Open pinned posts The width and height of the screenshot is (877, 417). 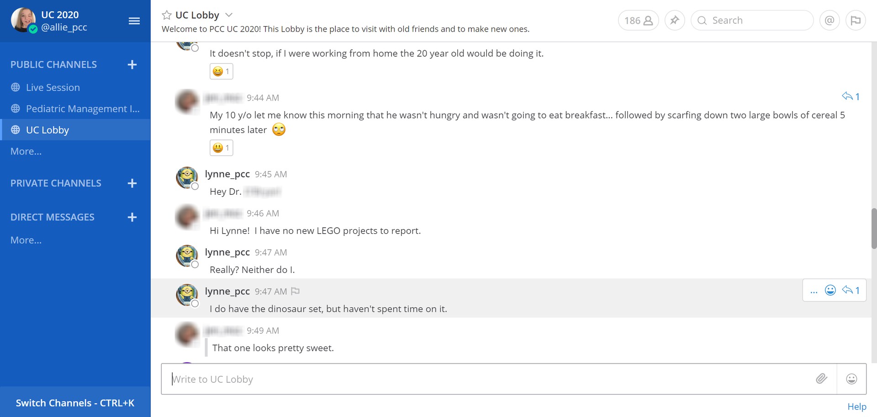[x=675, y=21]
